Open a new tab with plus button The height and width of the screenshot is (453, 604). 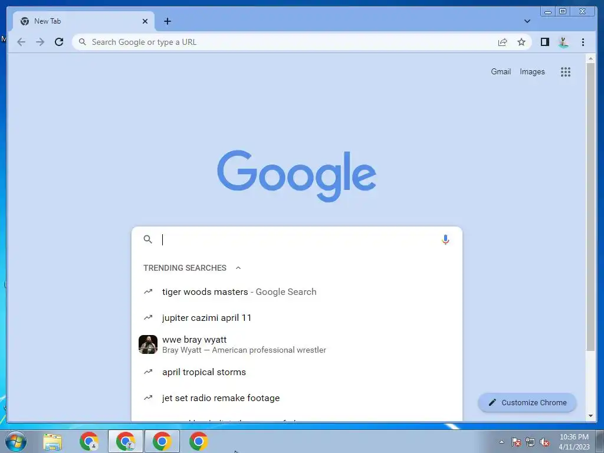point(167,21)
